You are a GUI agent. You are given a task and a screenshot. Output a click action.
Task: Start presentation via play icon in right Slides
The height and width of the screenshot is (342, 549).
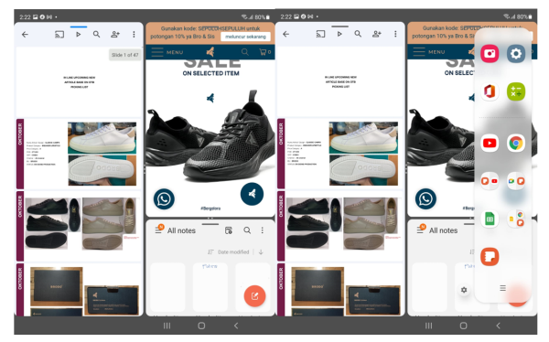tap(339, 34)
